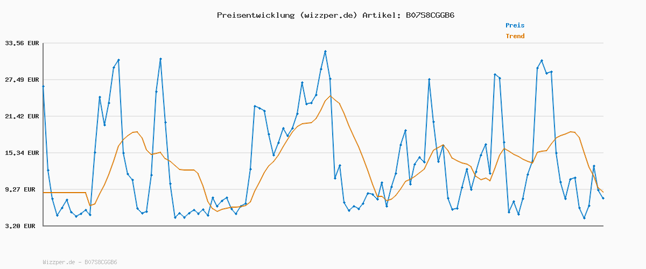Image resolution: width=646 pixels, height=269 pixels.
Task: Click the chart title 'Preisentwicklung (wizzper.de)'
Action: pyautogui.click(x=286, y=15)
